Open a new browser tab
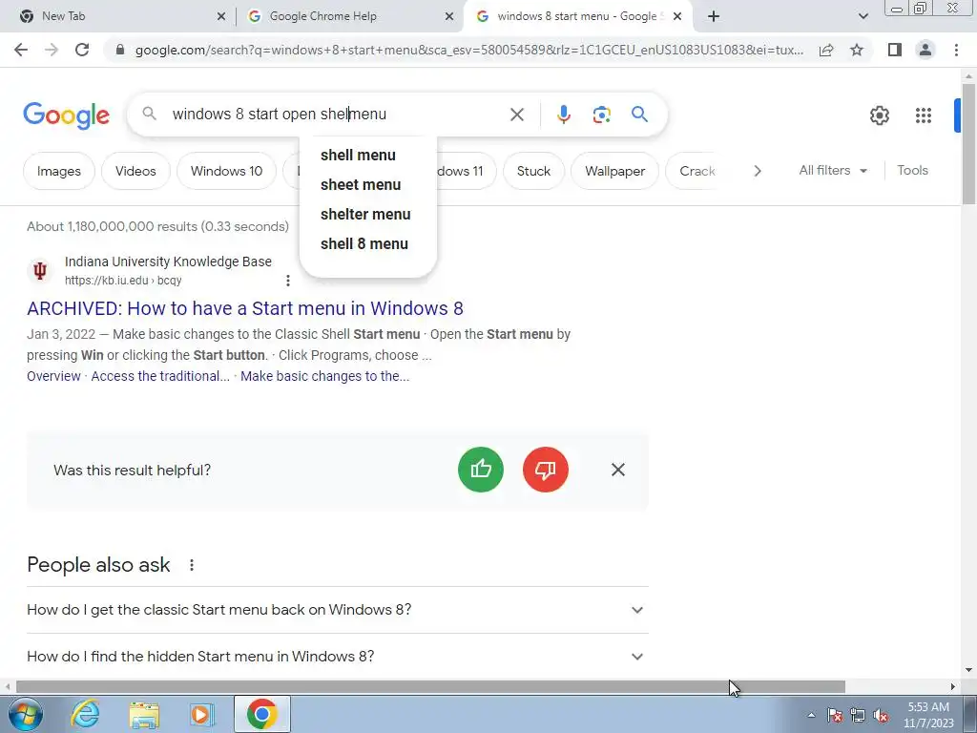 click(x=714, y=16)
